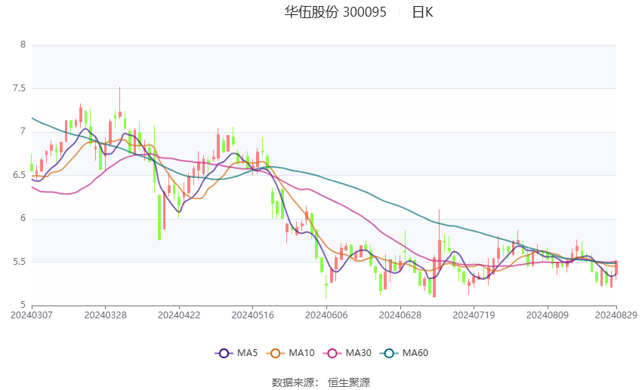Toggle the MA10 legend series
The height and width of the screenshot is (390, 642).
coord(290,353)
